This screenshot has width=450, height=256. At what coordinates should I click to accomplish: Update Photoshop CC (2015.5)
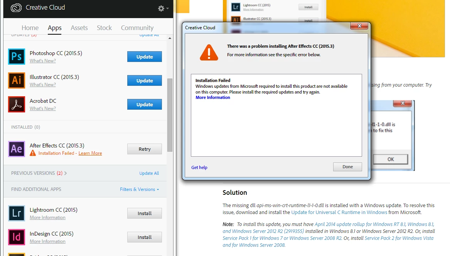pos(144,57)
